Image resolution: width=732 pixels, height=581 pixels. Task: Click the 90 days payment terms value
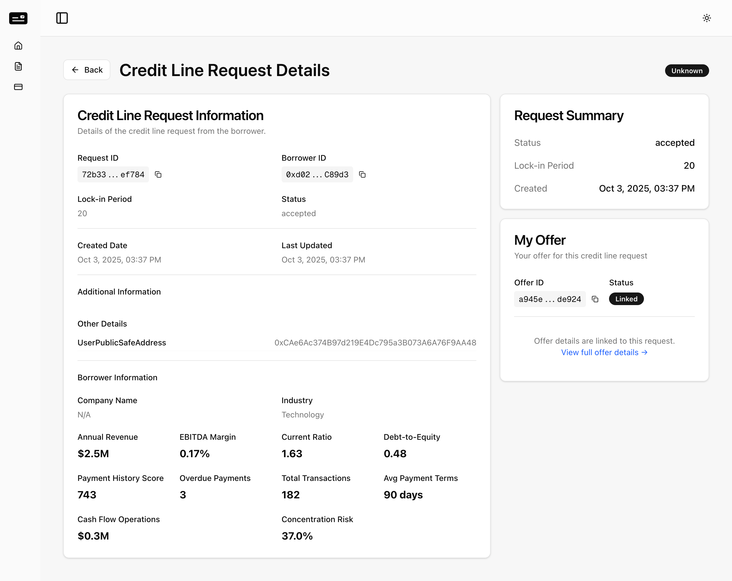click(x=403, y=495)
